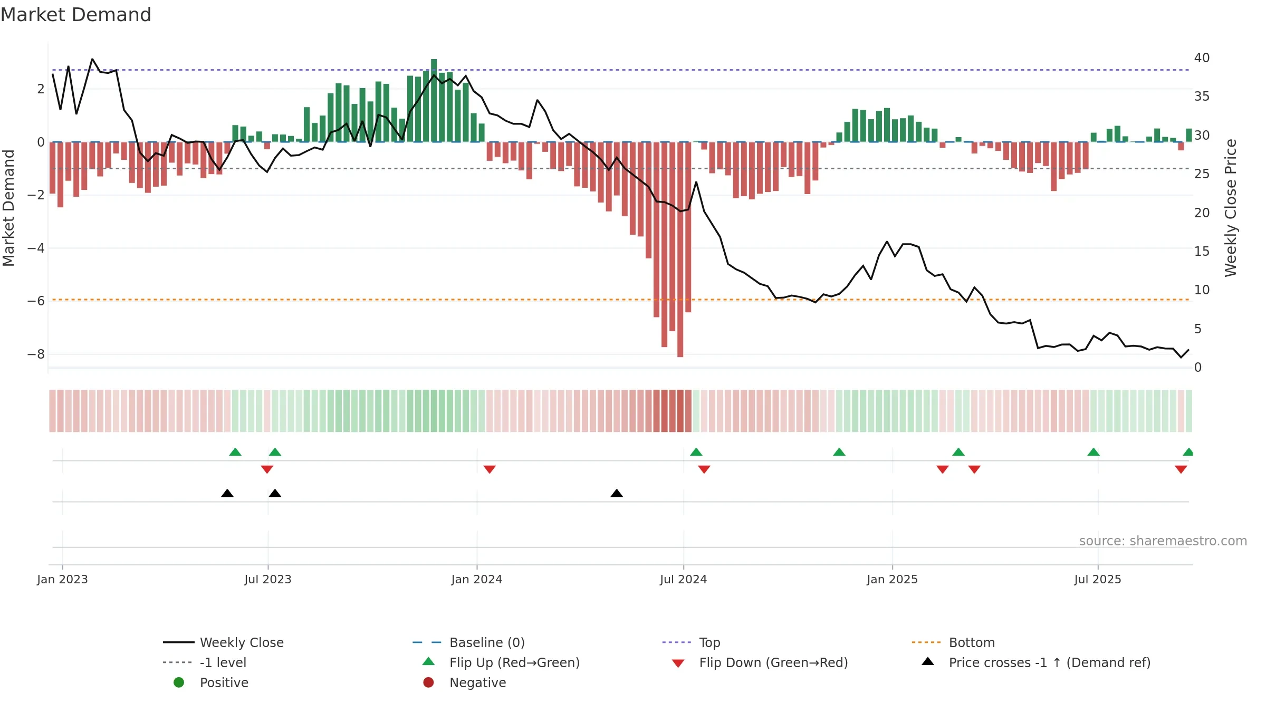The image size is (1266, 712).
Task: Click the Jan 2024 axis label
Action: pyautogui.click(x=477, y=579)
